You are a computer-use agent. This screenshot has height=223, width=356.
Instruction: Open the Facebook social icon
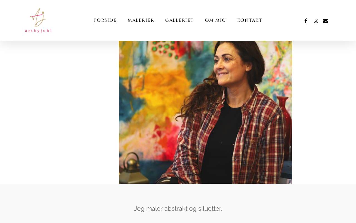click(x=306, y=21)
